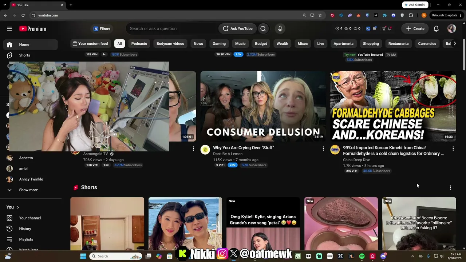Select the News chip

198,44
